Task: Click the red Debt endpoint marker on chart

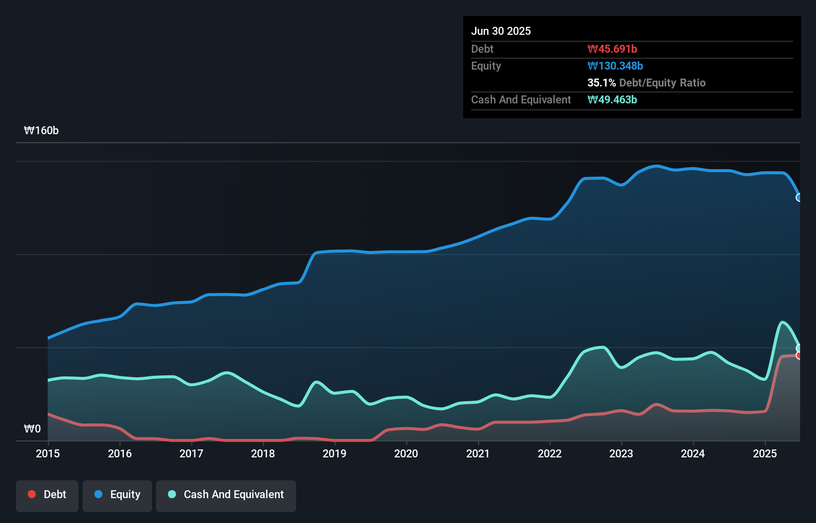Action: coord(799,355)
